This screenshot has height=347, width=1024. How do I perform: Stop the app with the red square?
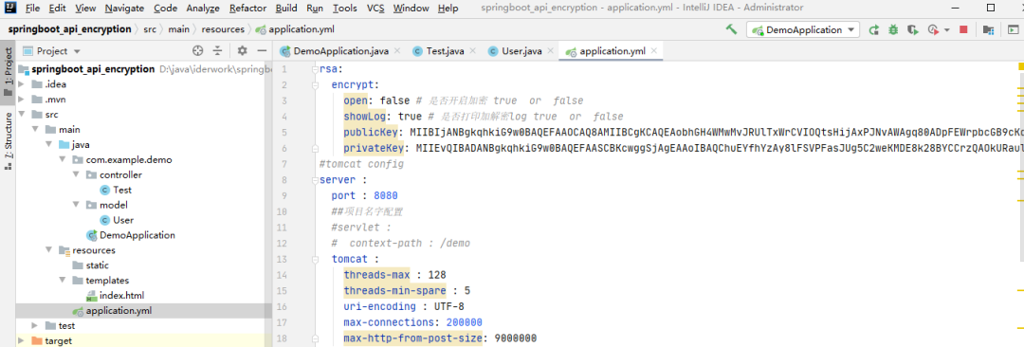click(x=963, y=29)
